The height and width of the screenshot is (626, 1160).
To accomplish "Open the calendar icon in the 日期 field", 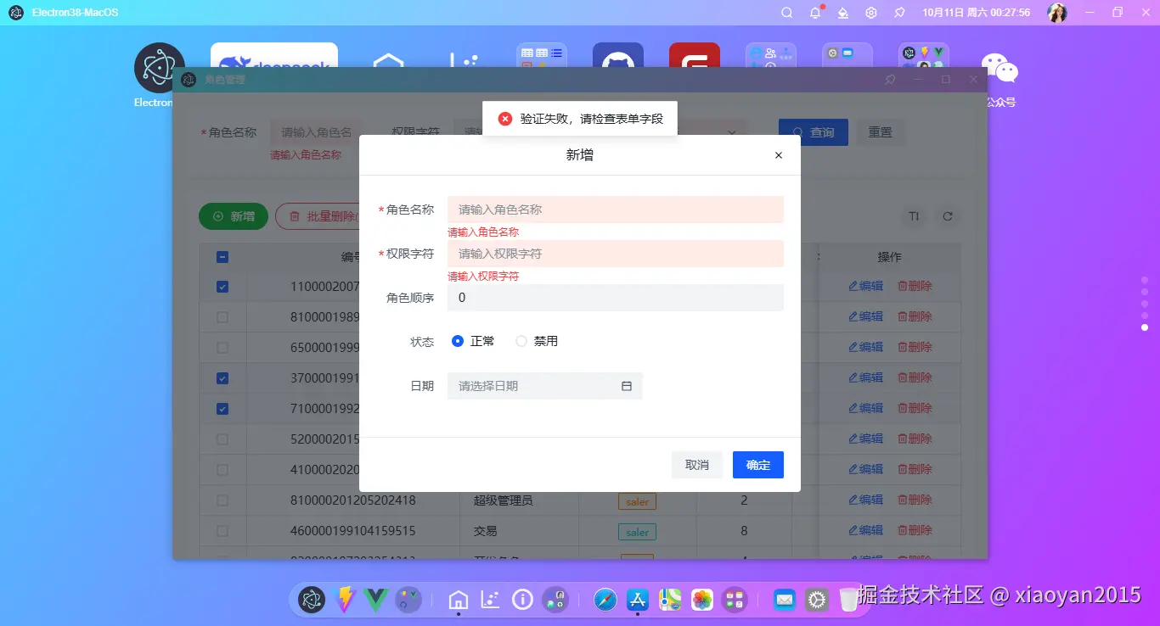I will click(627, 385).
